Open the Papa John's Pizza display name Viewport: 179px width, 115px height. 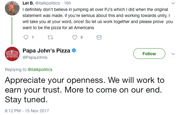pos(46,51)
